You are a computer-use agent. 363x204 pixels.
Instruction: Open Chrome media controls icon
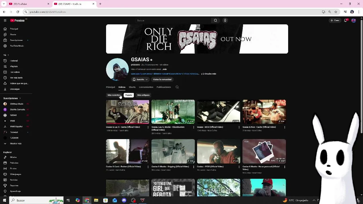pos(345,12)
